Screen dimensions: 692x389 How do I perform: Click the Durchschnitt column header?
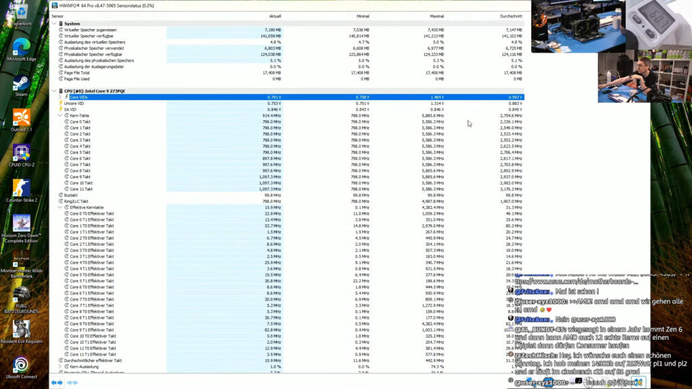click(x=511, y=16)
